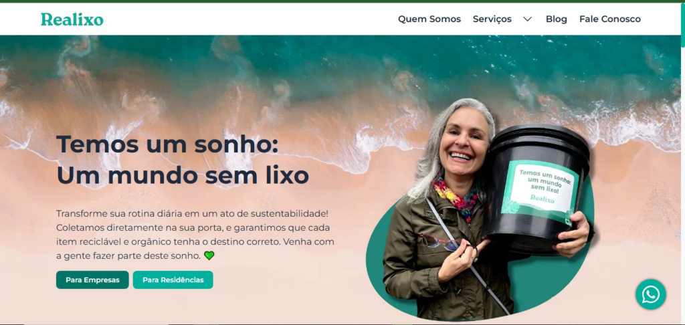
Task: Select Serviços in the navigation bar
Action: 492,19
